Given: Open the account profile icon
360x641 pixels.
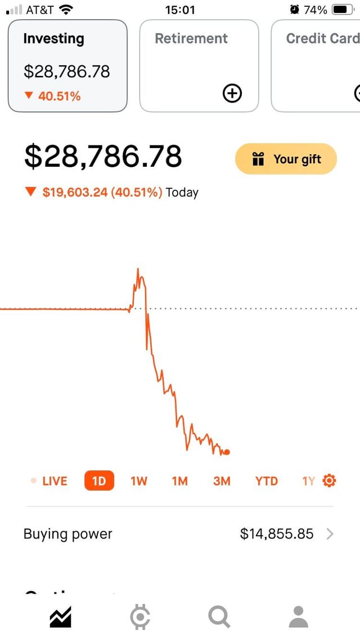Looking at the screenshot, I should [x=298, y=617].
